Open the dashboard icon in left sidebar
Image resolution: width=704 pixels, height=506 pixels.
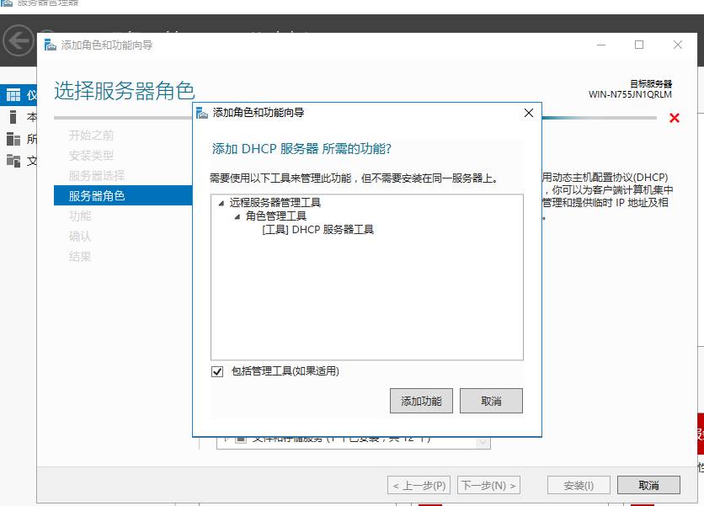(13, 95)
